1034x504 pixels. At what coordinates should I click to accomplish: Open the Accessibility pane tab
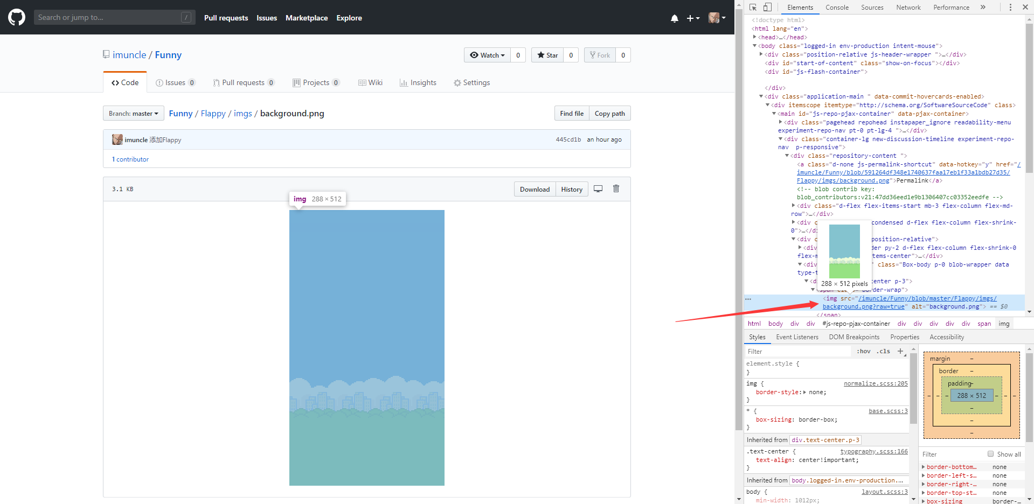coord(947,337)
